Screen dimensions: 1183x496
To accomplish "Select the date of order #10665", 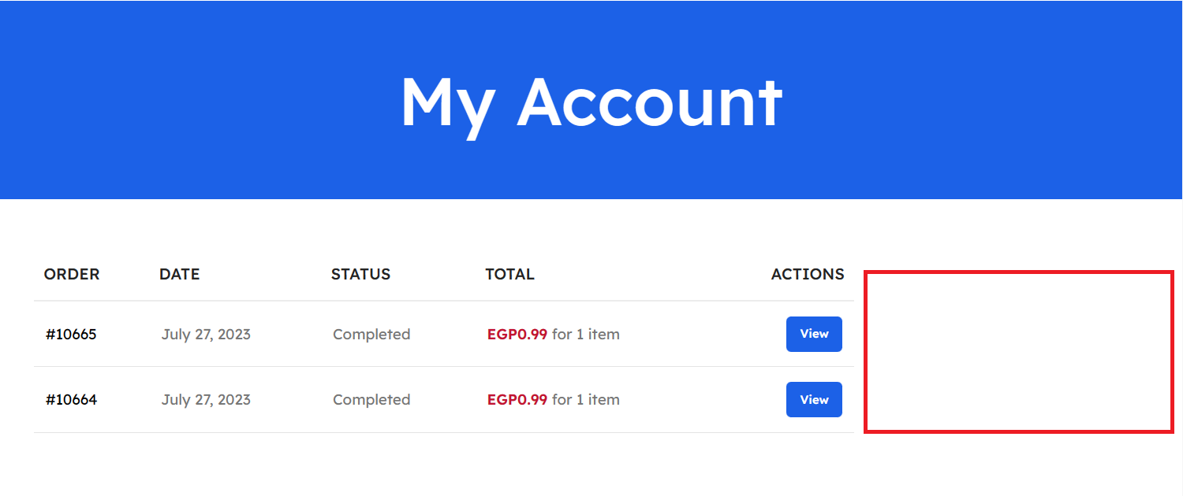I will pyautogui.click(x=206, y=334).
